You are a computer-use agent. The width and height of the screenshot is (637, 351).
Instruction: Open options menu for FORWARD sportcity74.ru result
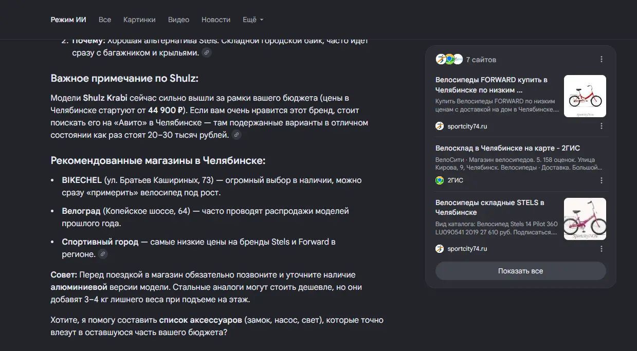602,126
